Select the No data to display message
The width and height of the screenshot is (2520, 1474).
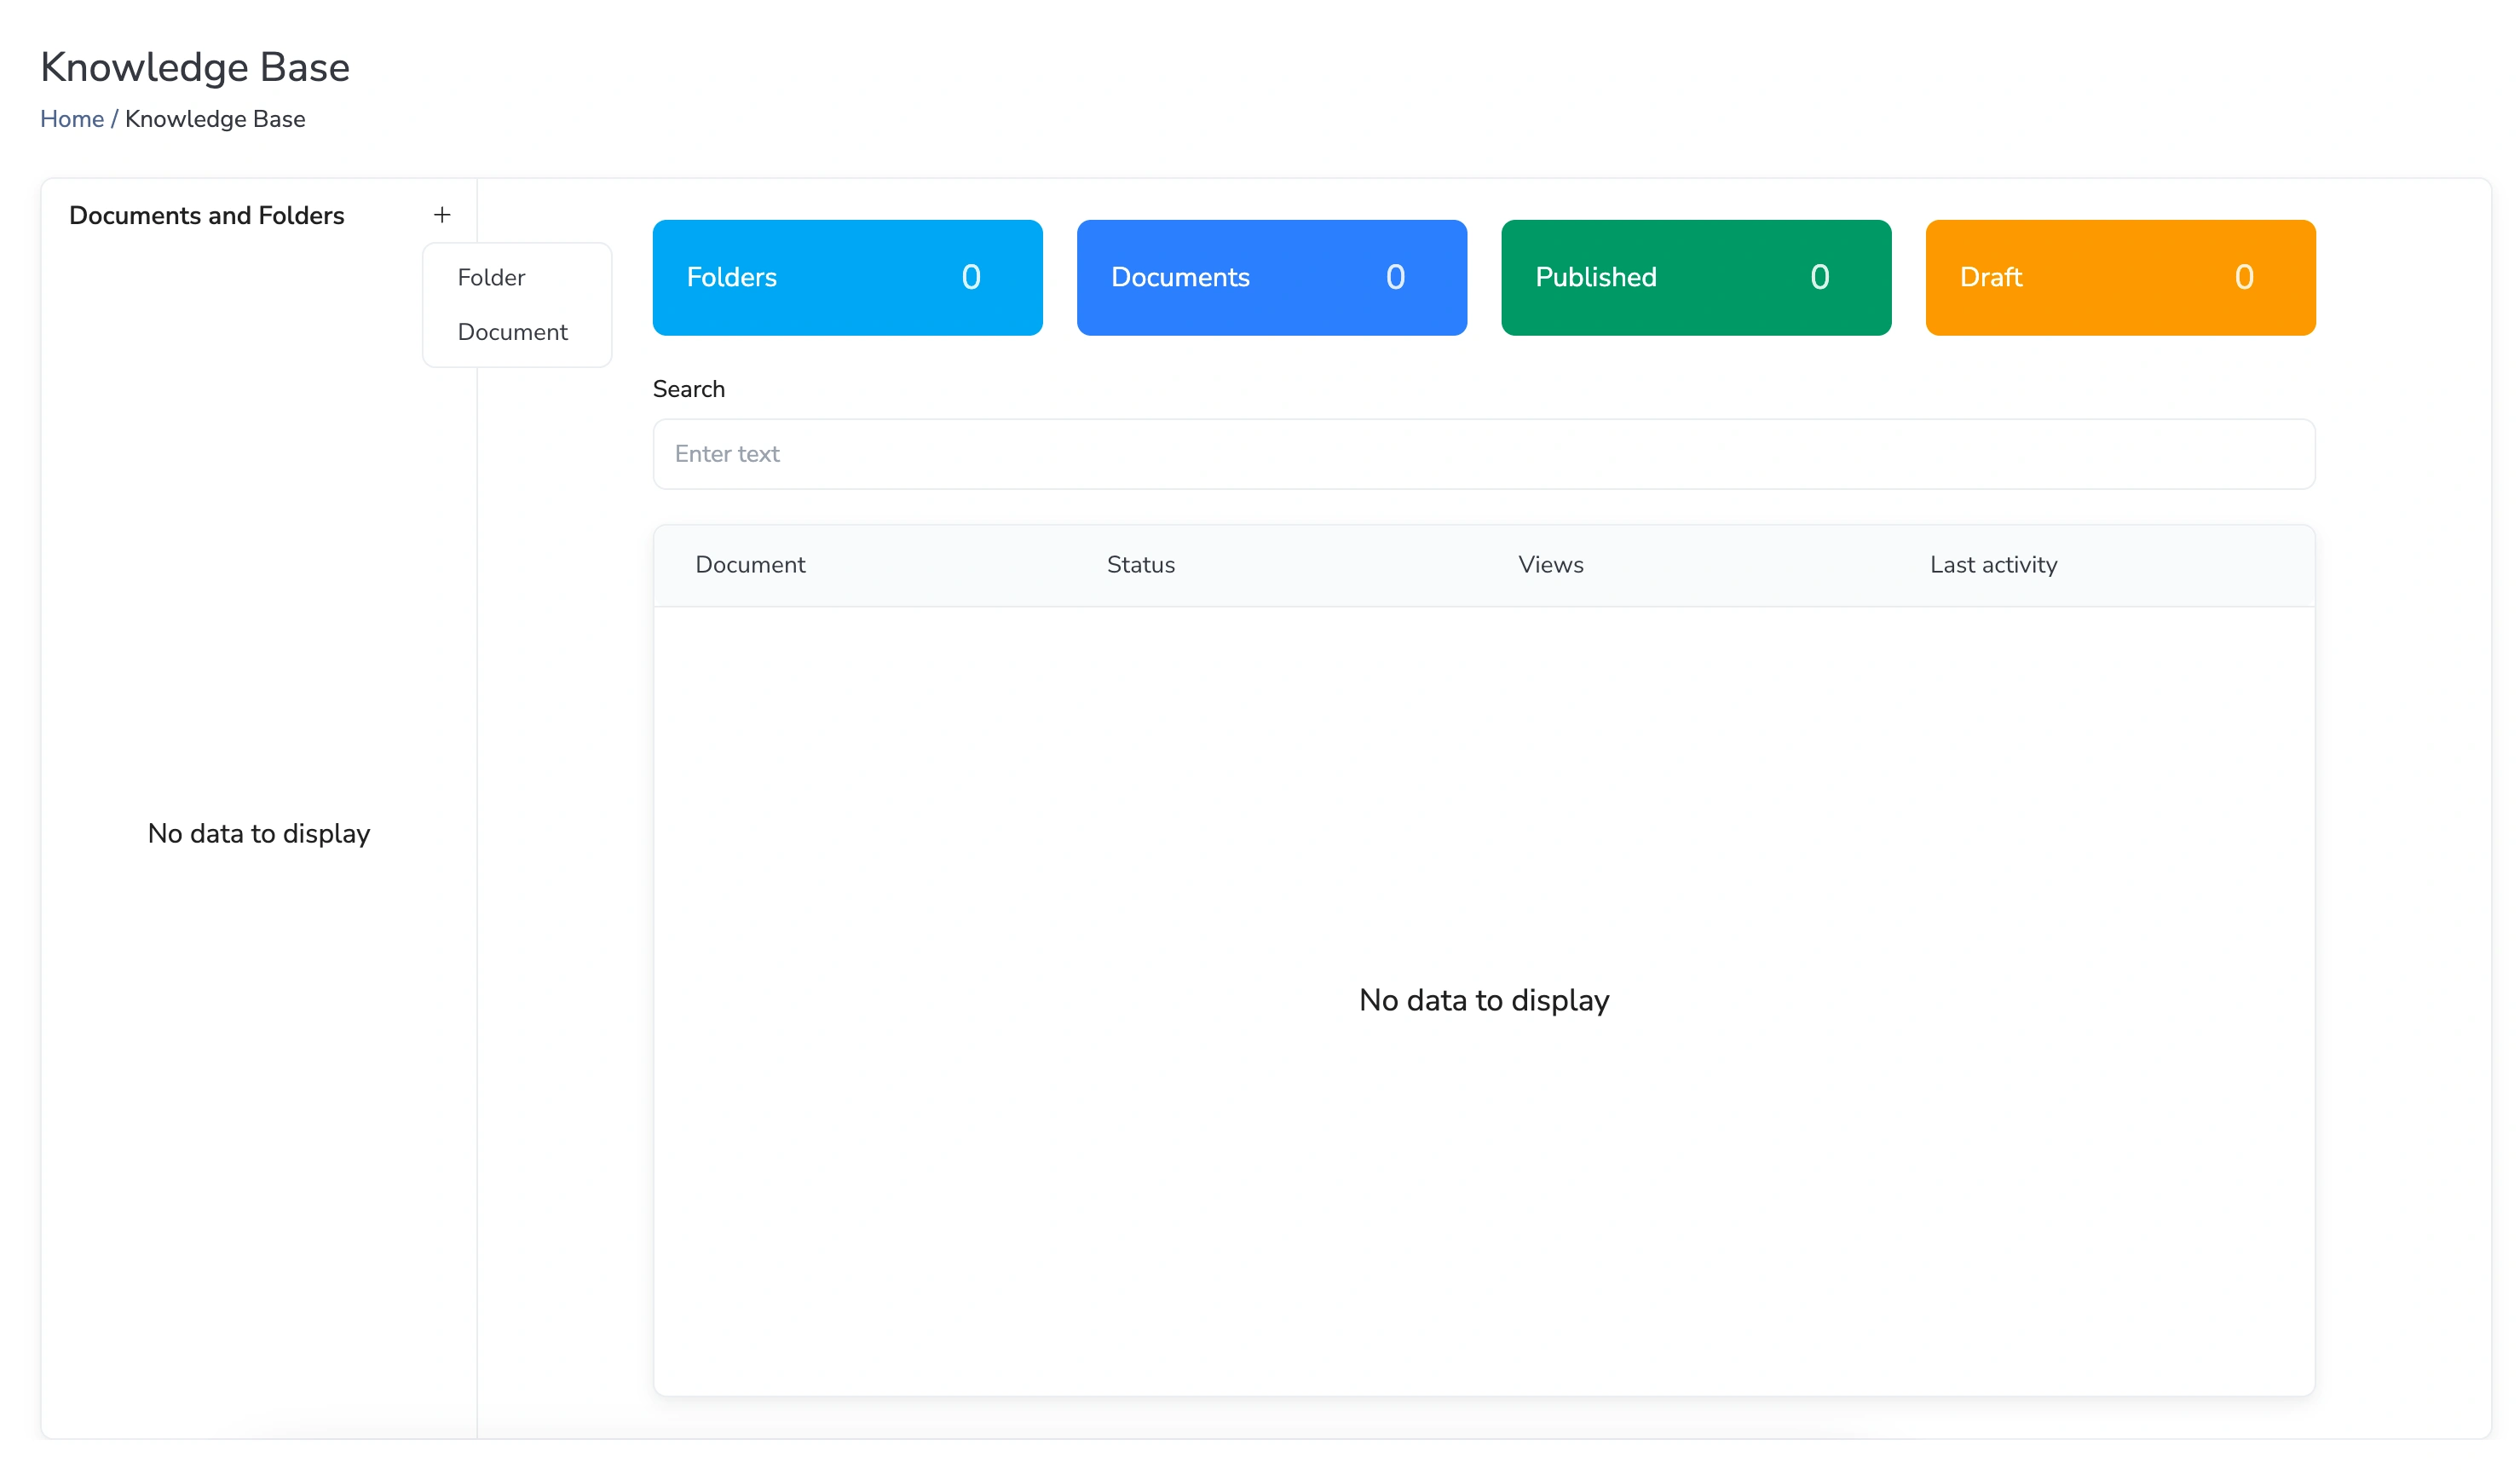[1483, 999]
